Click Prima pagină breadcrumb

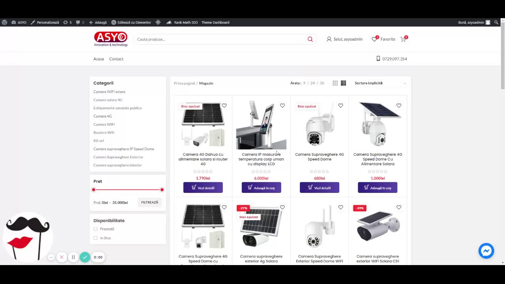184,83
